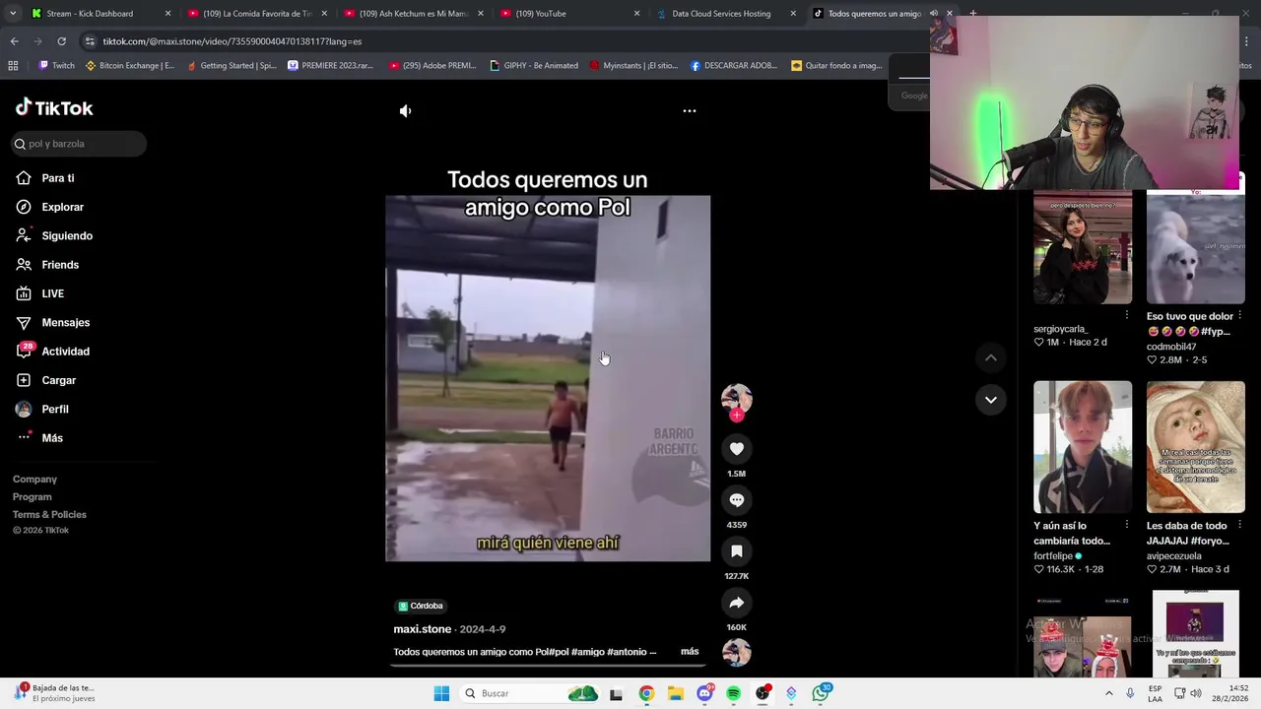The image size is (1261, 709).
Task: Open Perfil in the sidebar
Action: 54,409
